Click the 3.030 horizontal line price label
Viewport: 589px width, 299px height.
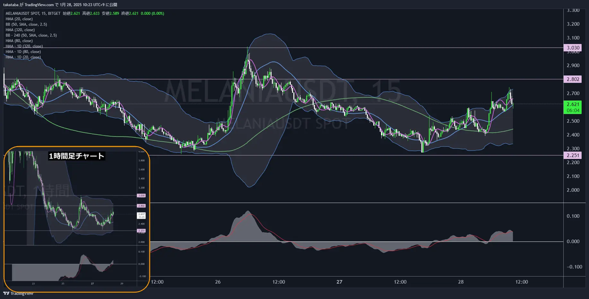pos(573,48)
